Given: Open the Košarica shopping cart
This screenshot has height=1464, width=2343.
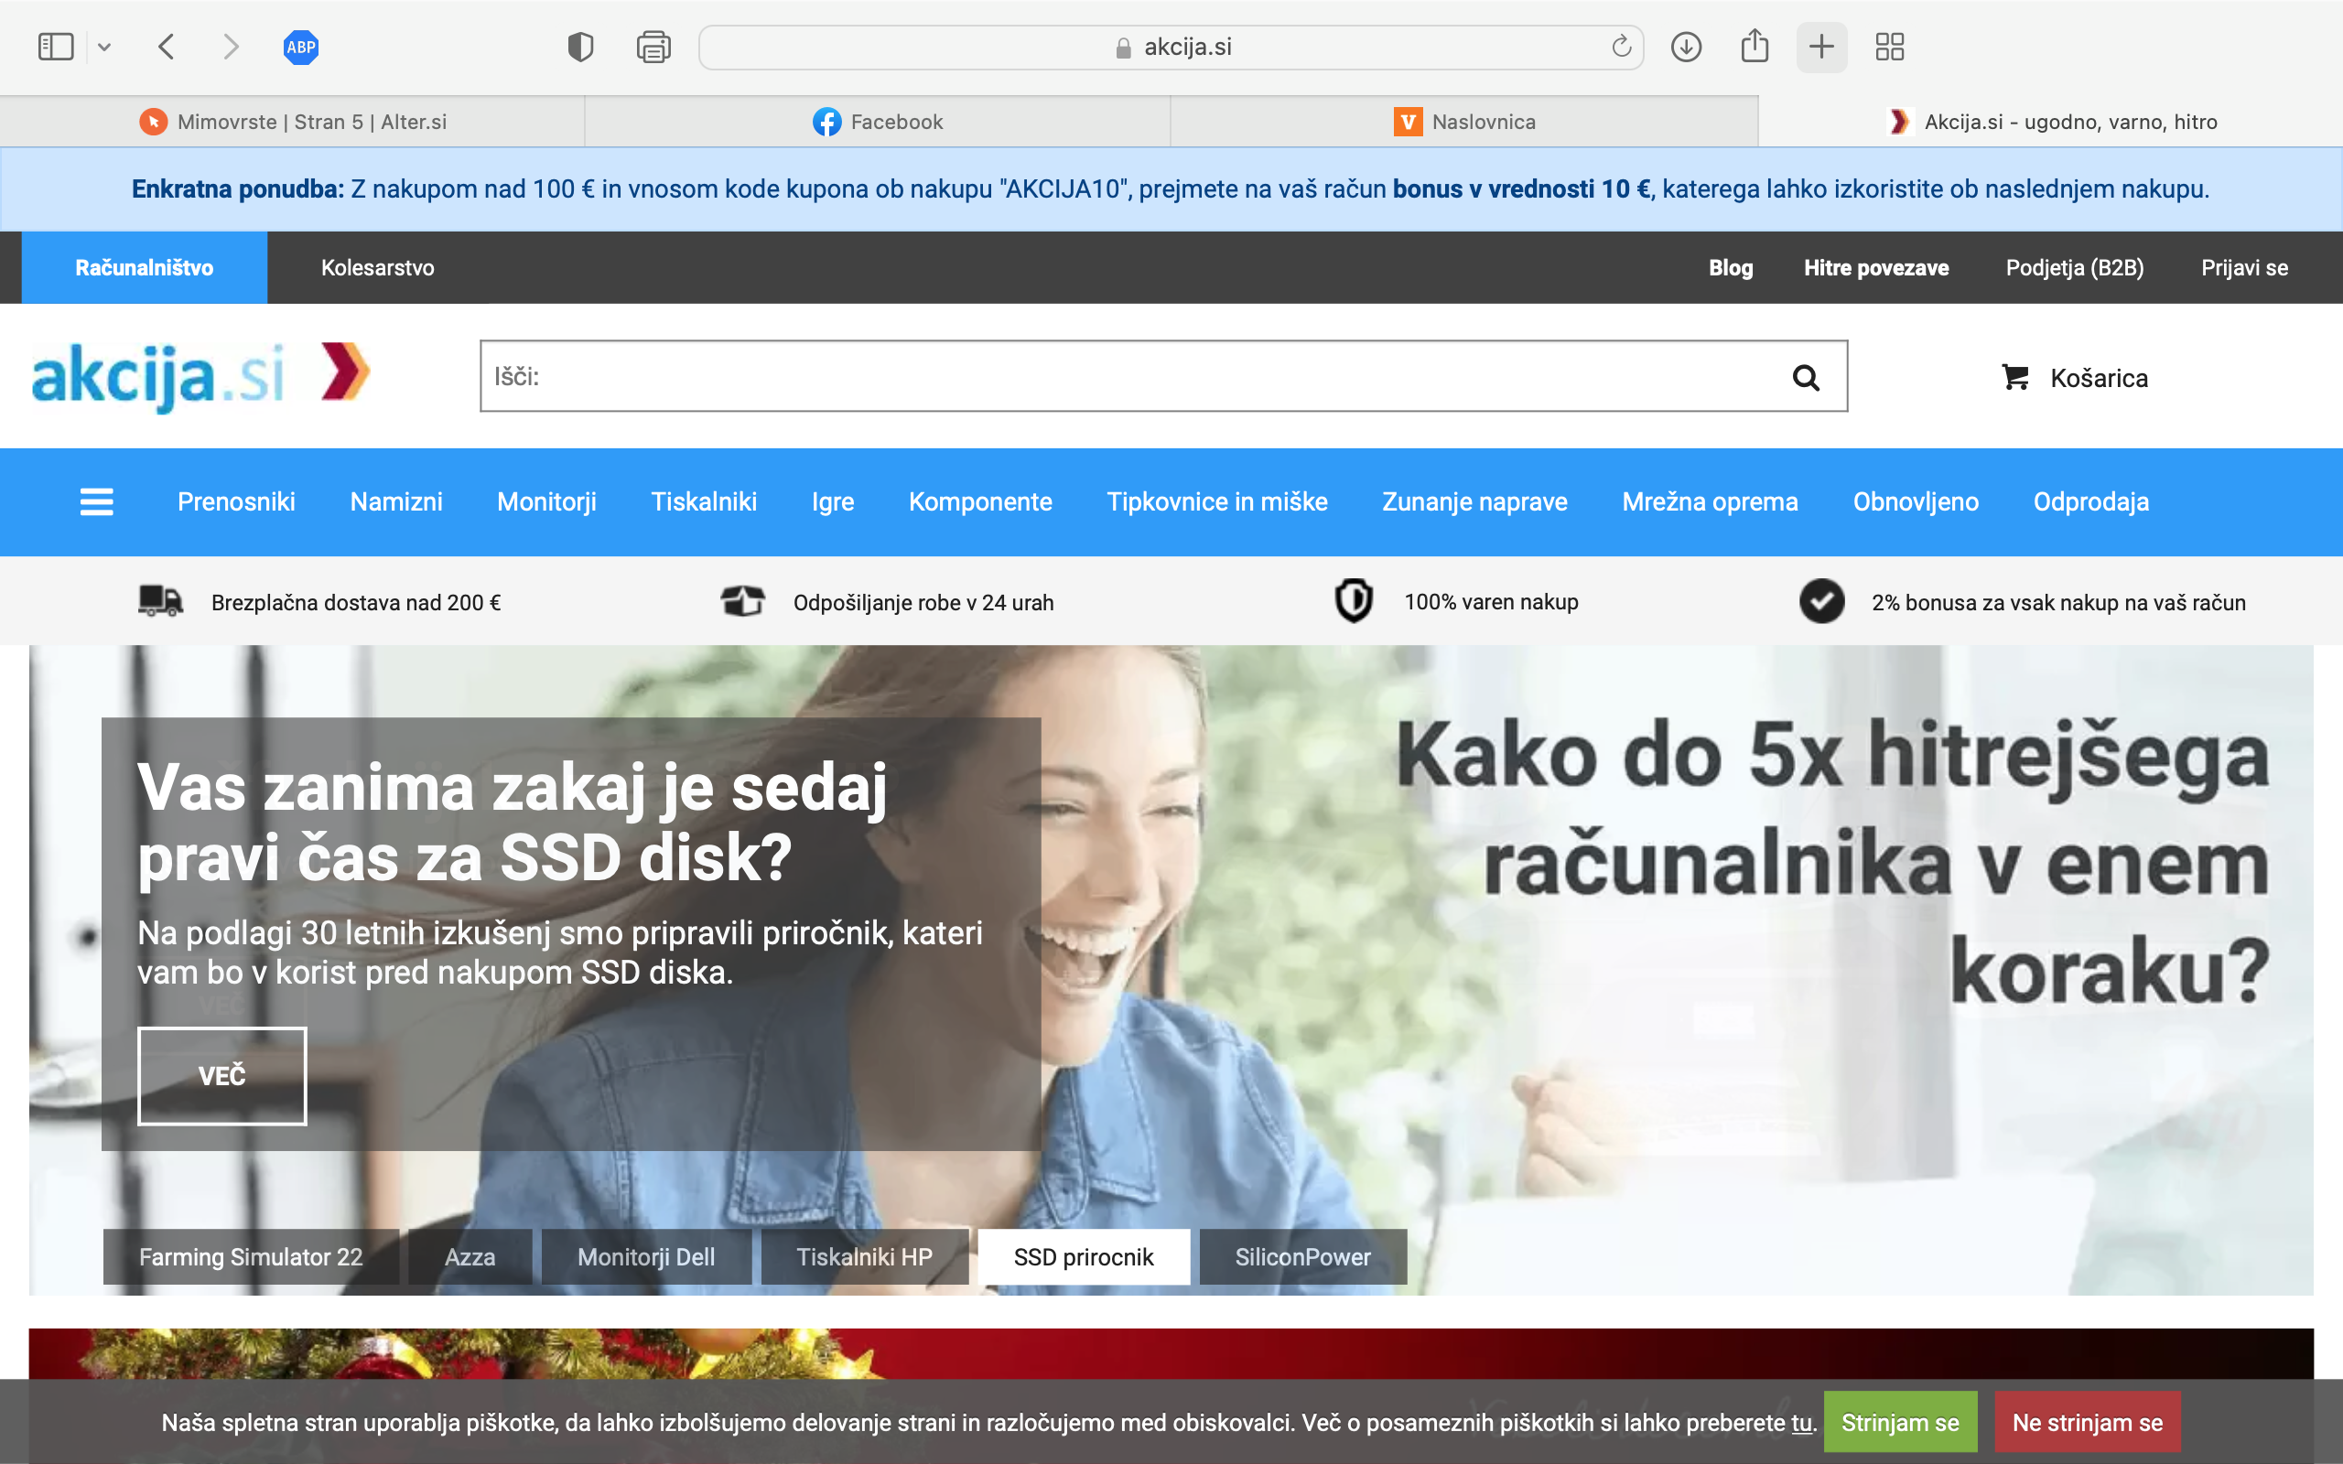Looking at the screenshot, I should (2075, 378).
